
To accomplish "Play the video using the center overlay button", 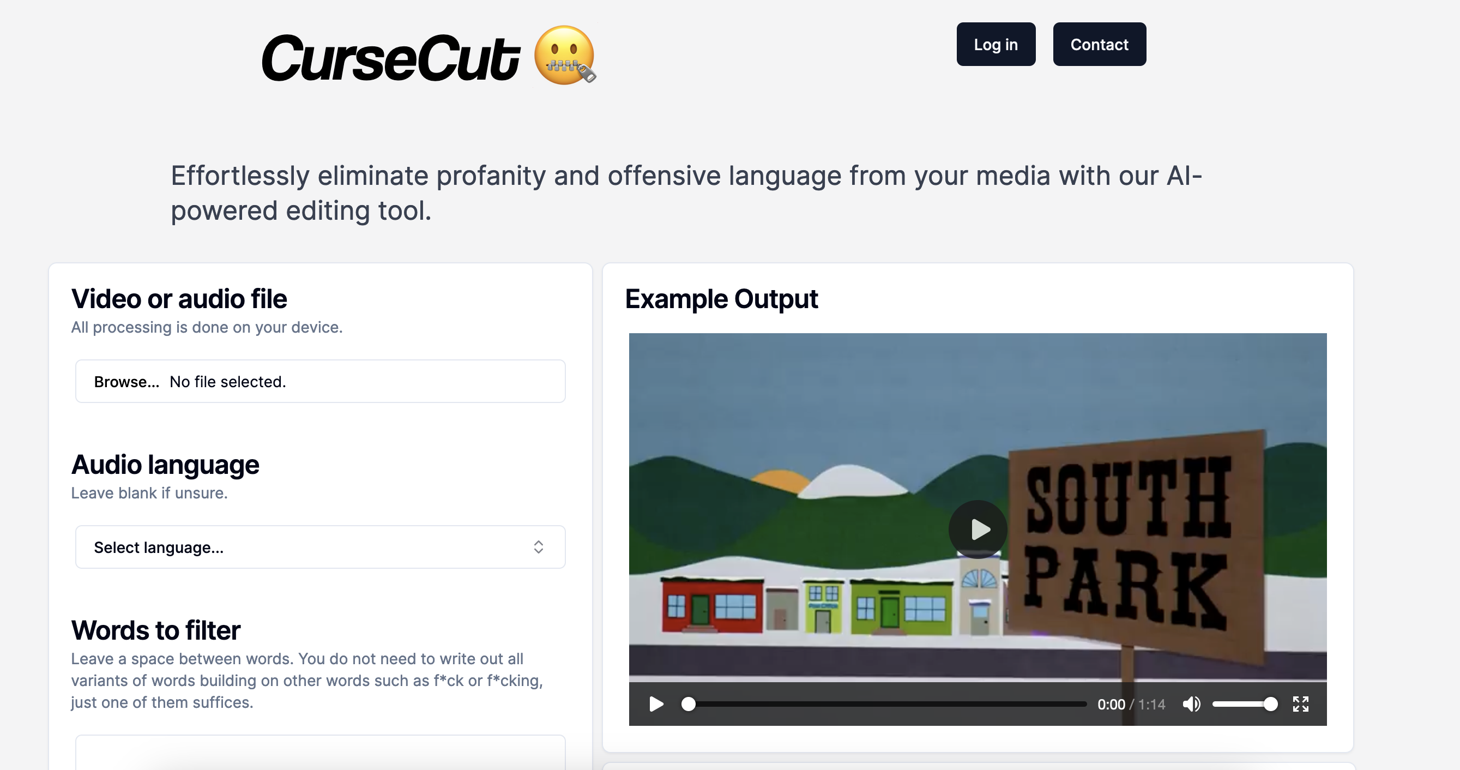I will (x=978, y=529).
